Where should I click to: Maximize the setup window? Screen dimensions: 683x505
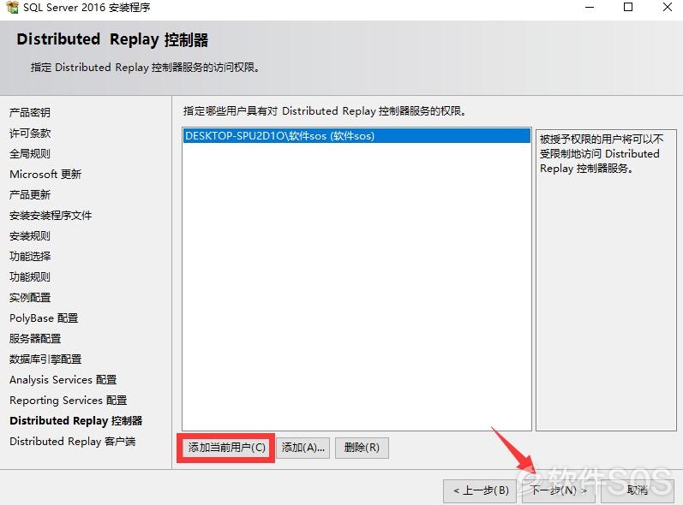[x=628, y=7]
